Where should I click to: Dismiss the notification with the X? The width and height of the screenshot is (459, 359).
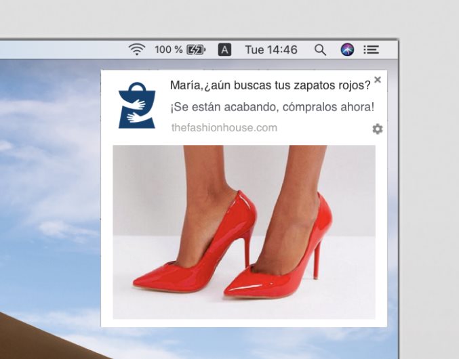[x=378, y=79]
